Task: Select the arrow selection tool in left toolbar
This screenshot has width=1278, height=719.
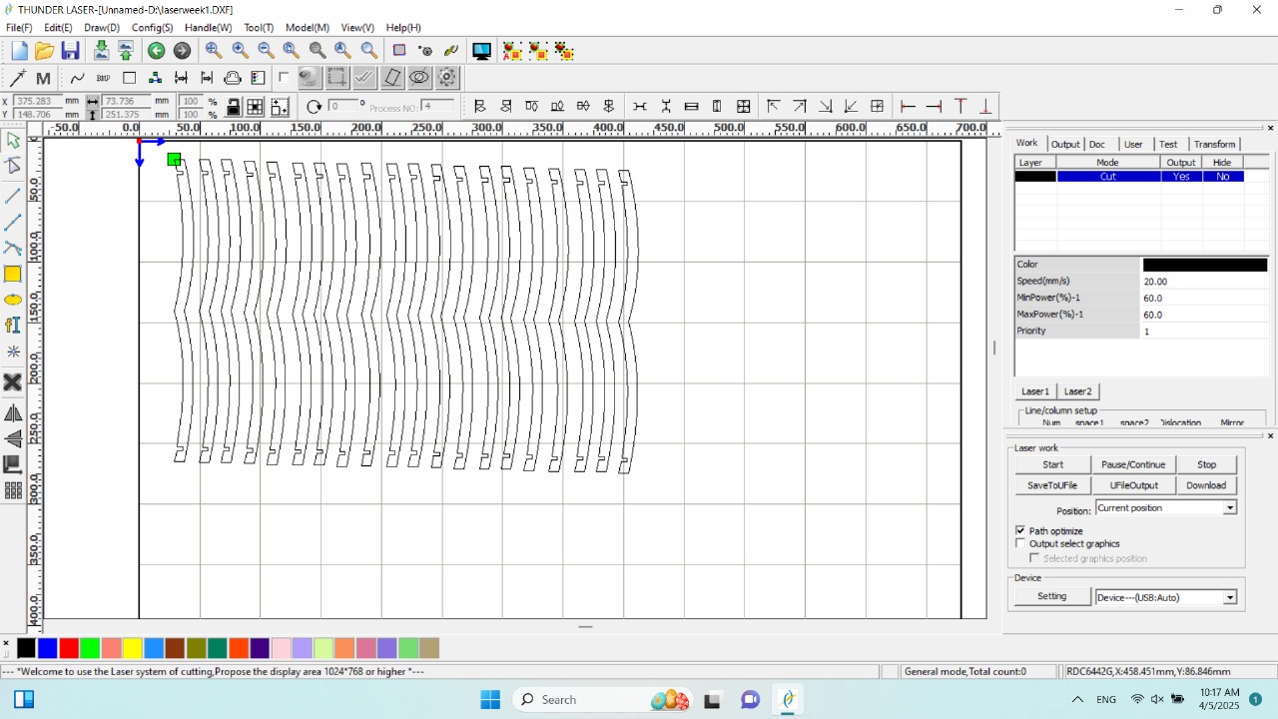Action: [13, 141]
